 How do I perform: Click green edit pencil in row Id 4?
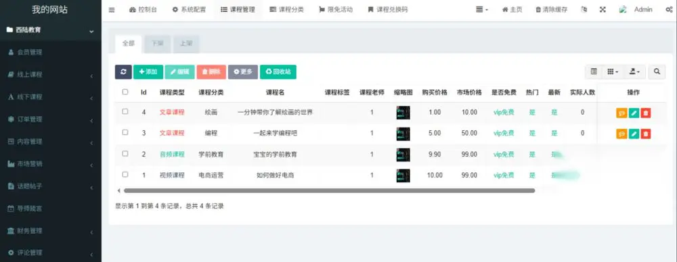[x=634, y=113]
